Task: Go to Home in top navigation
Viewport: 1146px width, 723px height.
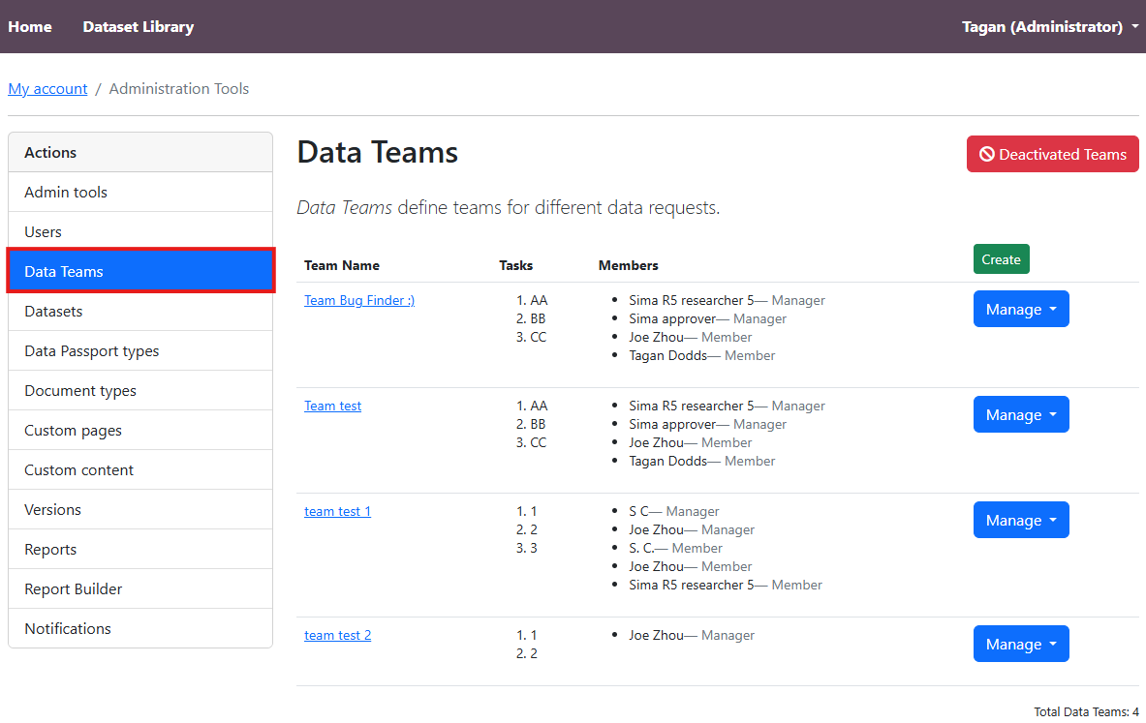Action: [30, 27]
